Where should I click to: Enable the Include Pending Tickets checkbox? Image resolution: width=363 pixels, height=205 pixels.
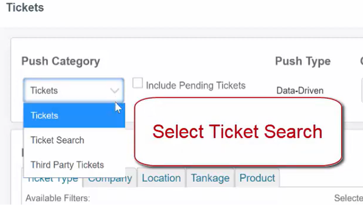137,84
